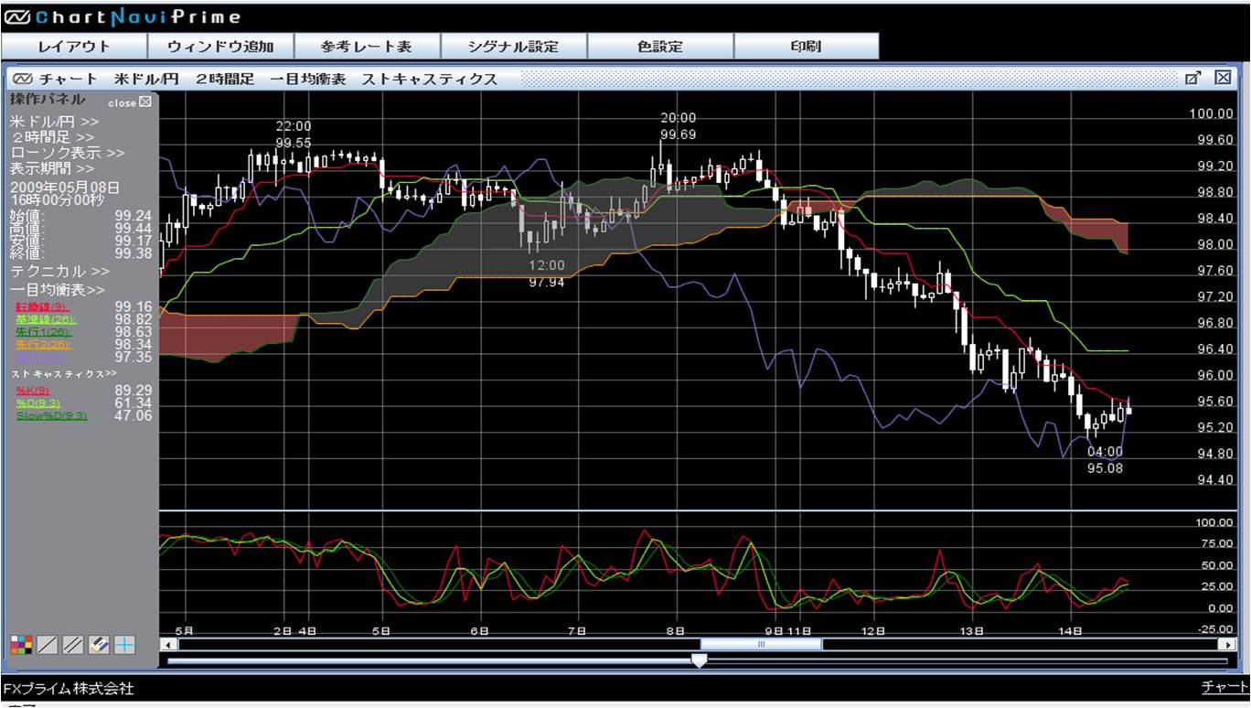Click the 100.00 price axis label at top
1251x708 pixels.
point(1211,113)
